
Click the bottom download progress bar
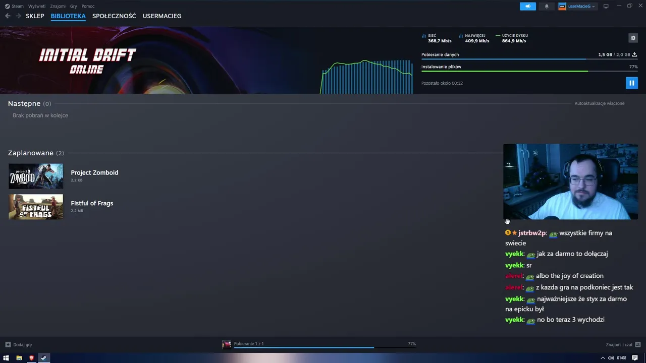(325, 347)
